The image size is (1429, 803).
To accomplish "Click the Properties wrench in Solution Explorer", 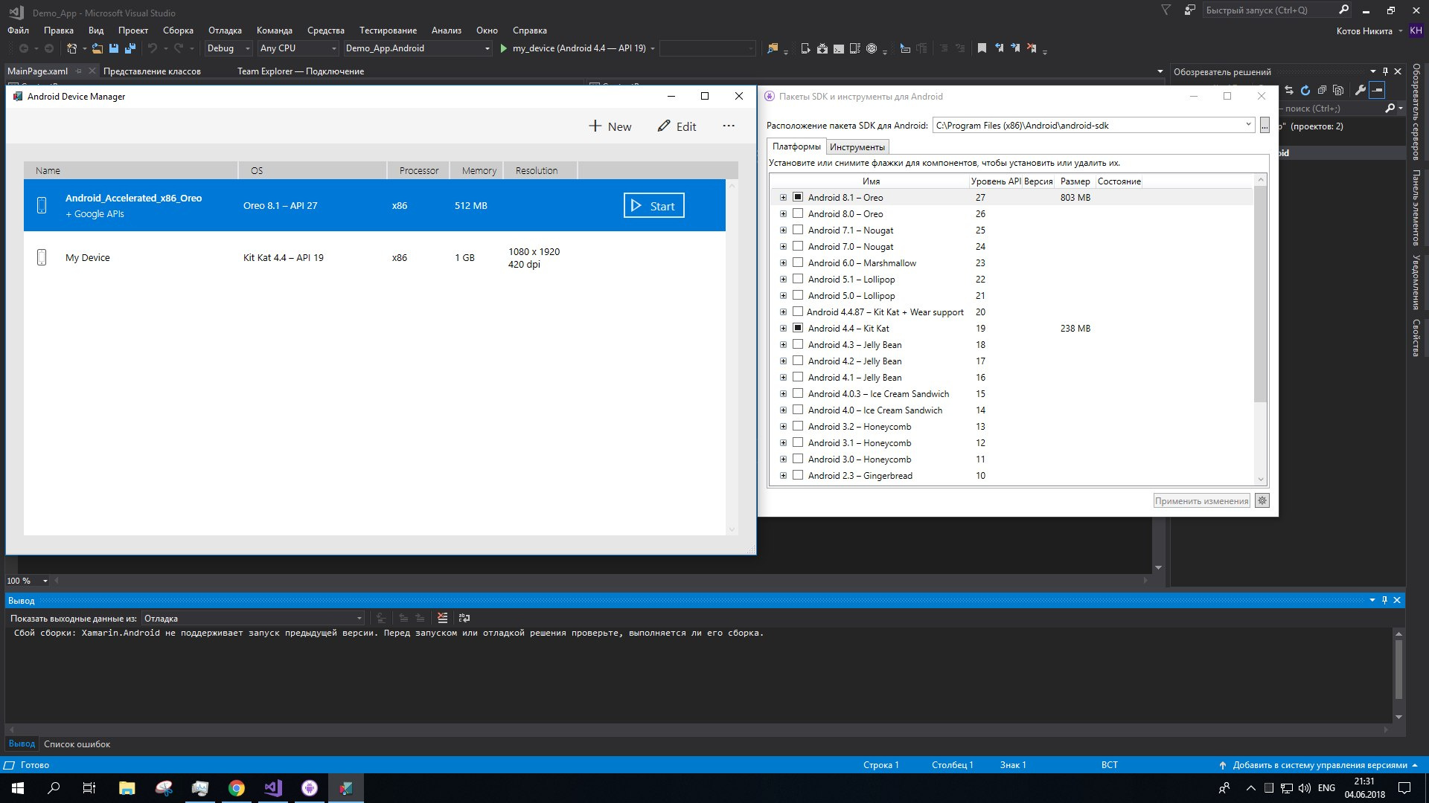I will (1361, 90).
